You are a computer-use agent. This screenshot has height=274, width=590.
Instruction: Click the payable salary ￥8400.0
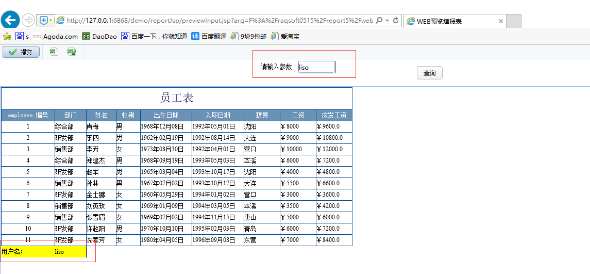(x=334, y=240)
